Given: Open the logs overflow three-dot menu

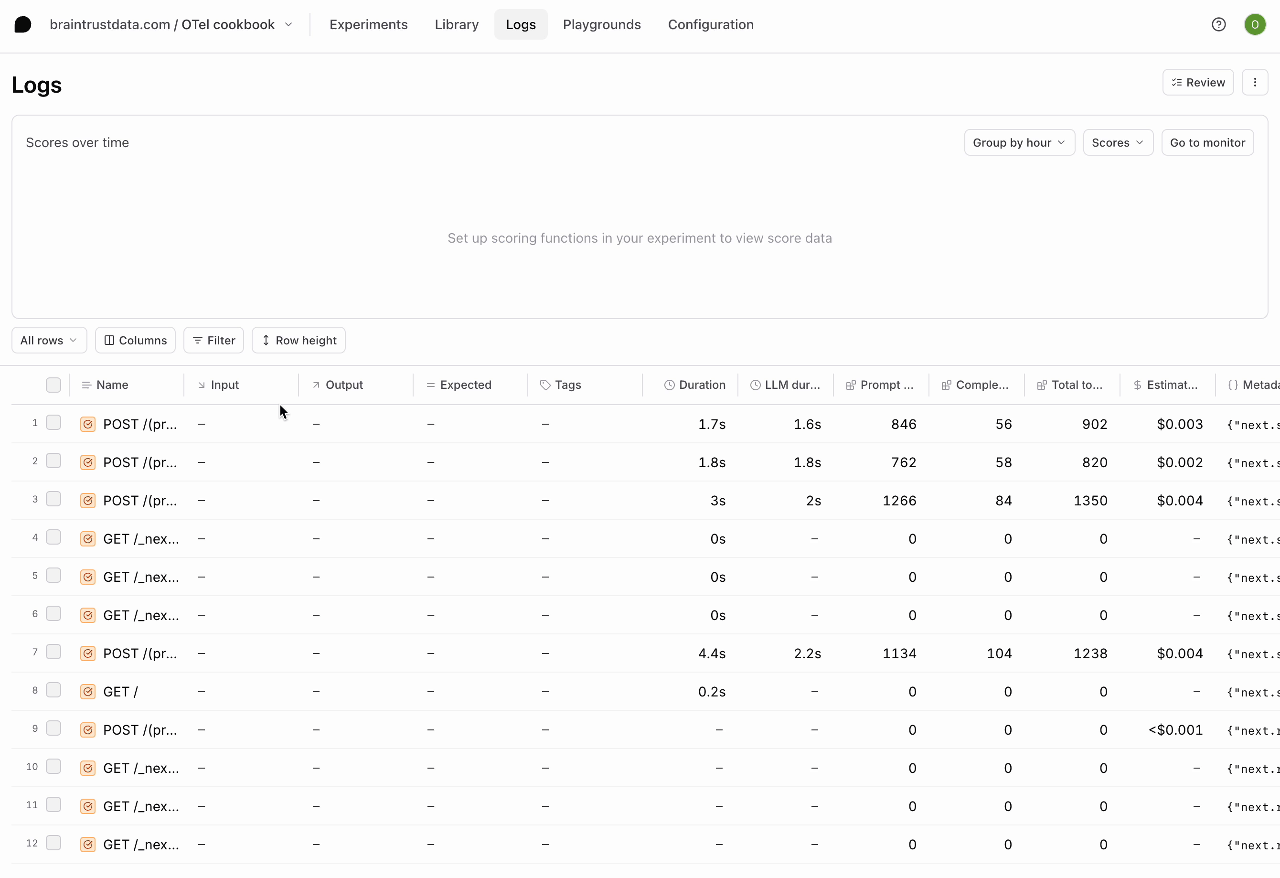Looking at the screenshot, I should [x=1255, y=82].
